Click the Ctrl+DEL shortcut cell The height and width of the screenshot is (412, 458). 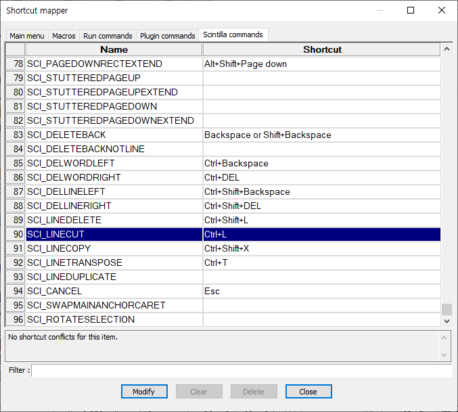pos(322,177)
